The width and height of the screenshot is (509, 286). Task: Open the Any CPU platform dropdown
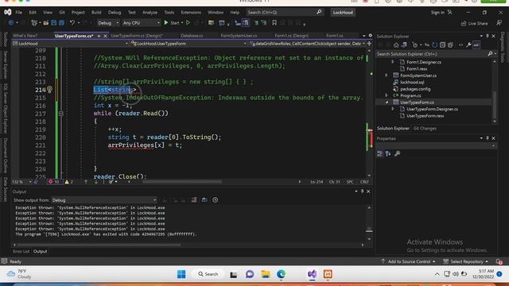point(142,23)
